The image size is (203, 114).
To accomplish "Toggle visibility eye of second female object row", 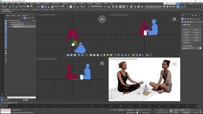I will [10, 25].
